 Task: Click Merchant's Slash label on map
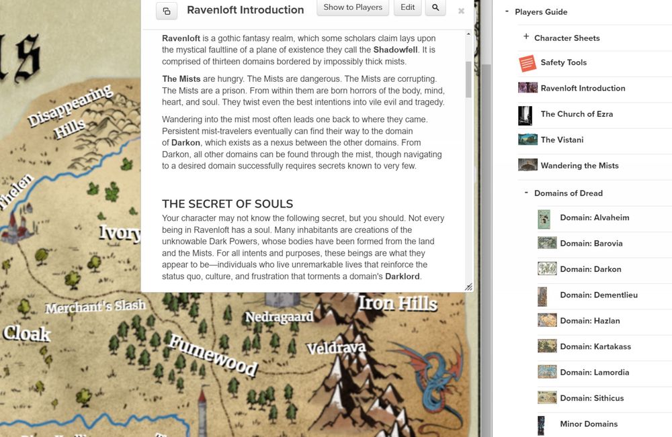coord(95,307)
